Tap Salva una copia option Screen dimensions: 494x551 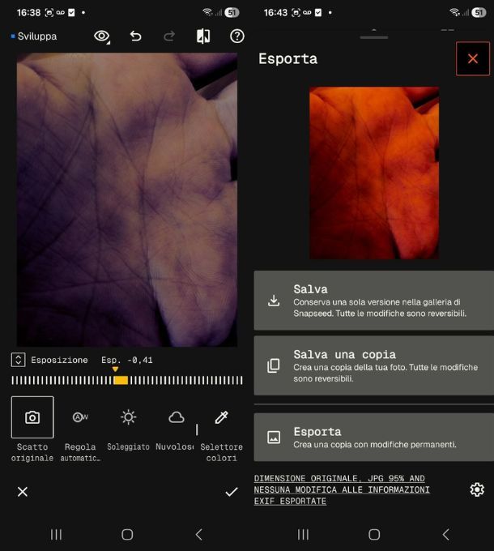[x=374, y=365]
